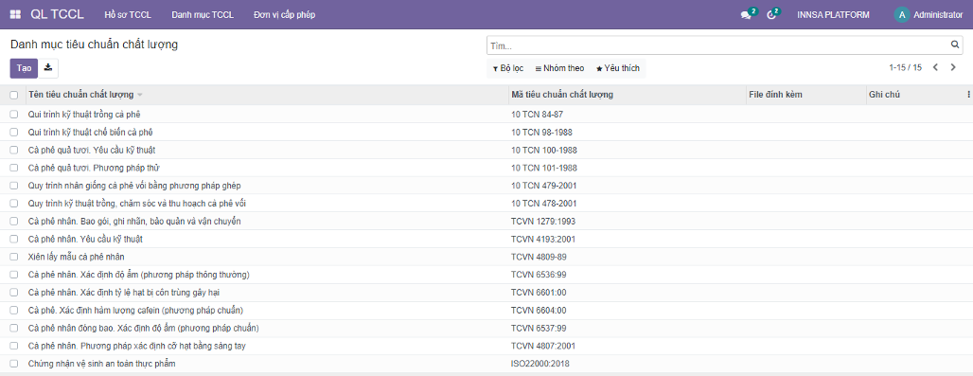Go to next page arrow

pos(953,67)
